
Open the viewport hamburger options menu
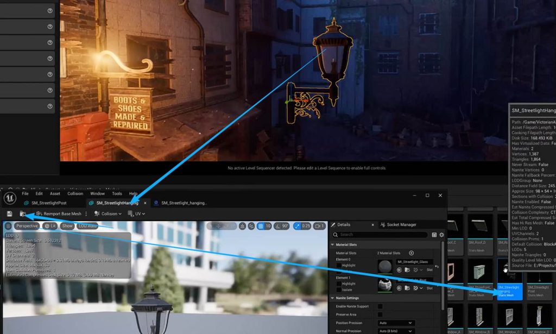[8, 226]
